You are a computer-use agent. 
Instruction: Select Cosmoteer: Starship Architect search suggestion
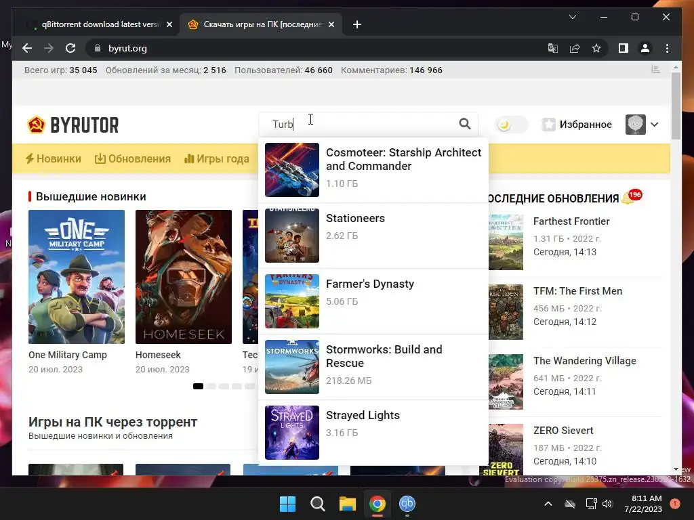coord(373,170)
